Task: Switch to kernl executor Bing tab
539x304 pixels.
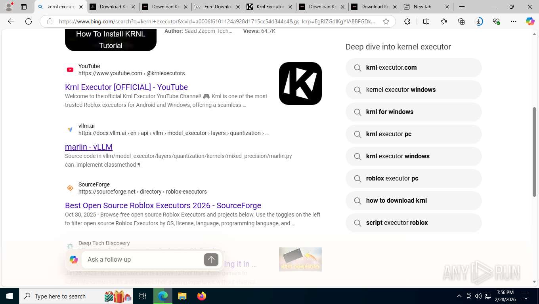Action: click(x=61, y=7)
